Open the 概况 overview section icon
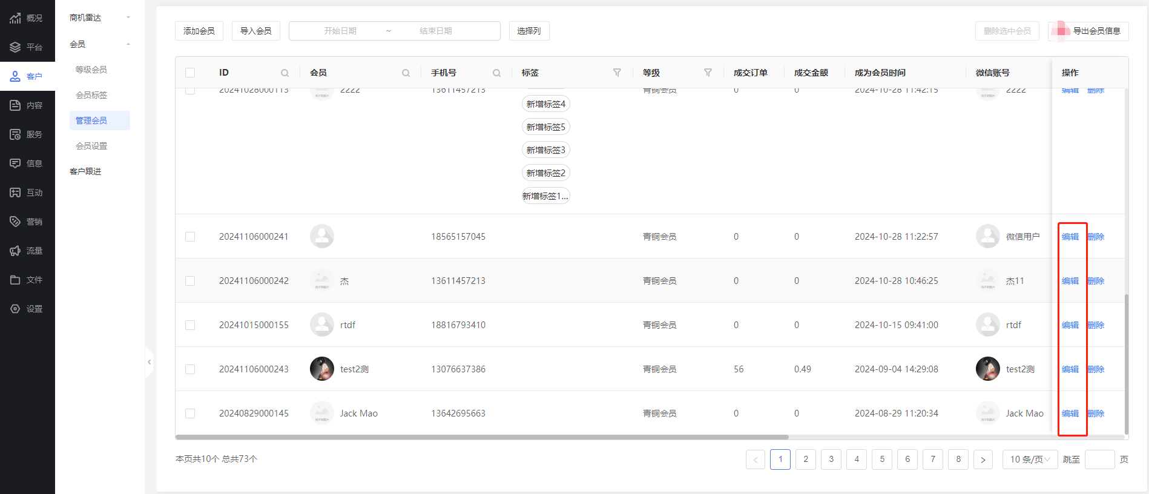This screenshot has width=1149, height=494. (16, 18)
